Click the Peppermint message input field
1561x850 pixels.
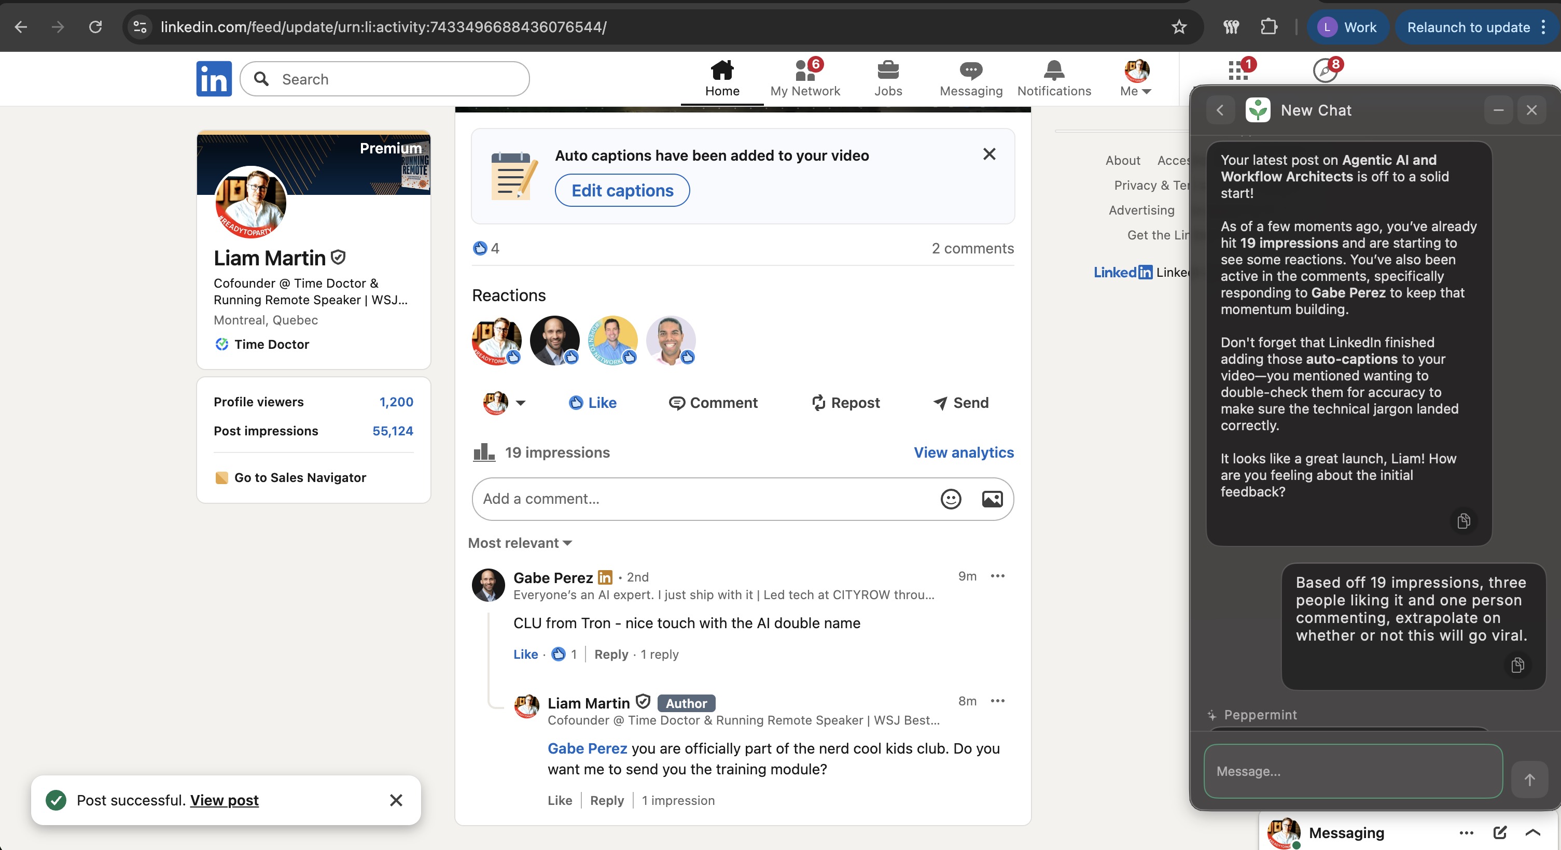coord(1351,771)
